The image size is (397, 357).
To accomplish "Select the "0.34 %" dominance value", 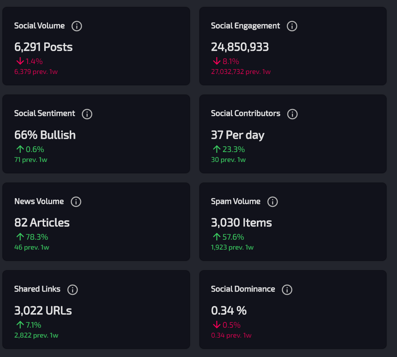I will [x=229, y=311].
